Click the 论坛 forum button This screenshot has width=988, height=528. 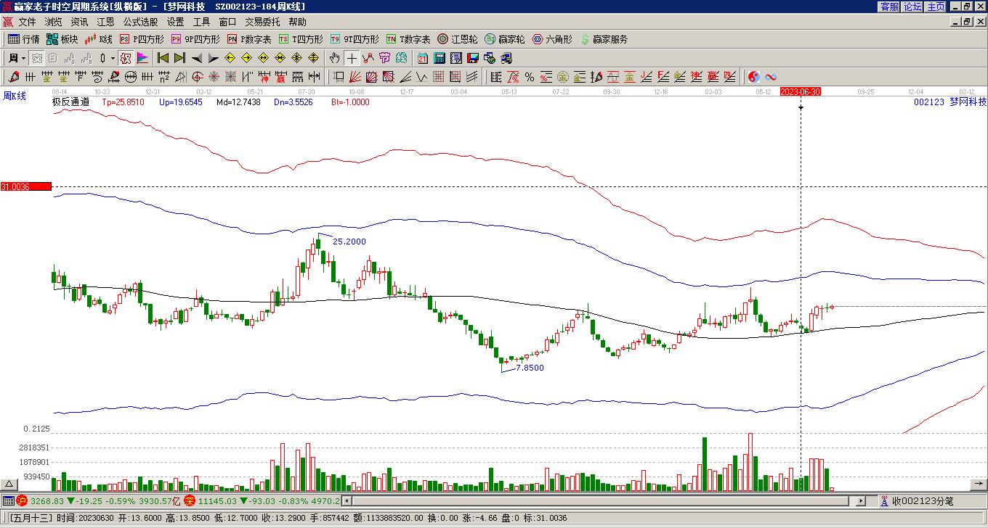pos(912,7)
